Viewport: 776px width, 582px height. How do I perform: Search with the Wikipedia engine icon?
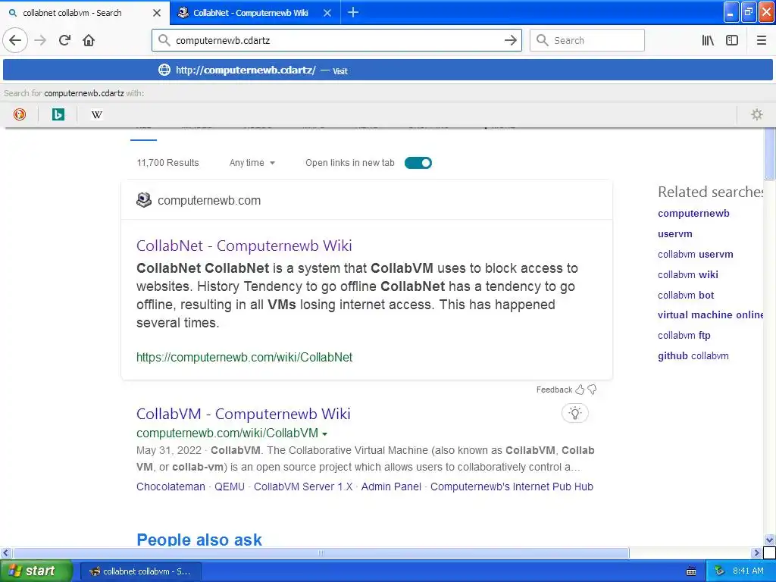point(96,114)
